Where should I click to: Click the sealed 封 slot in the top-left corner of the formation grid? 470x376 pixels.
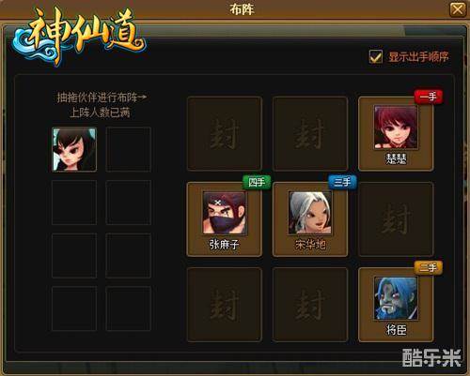pyautogui.click(x=225, y=133)
